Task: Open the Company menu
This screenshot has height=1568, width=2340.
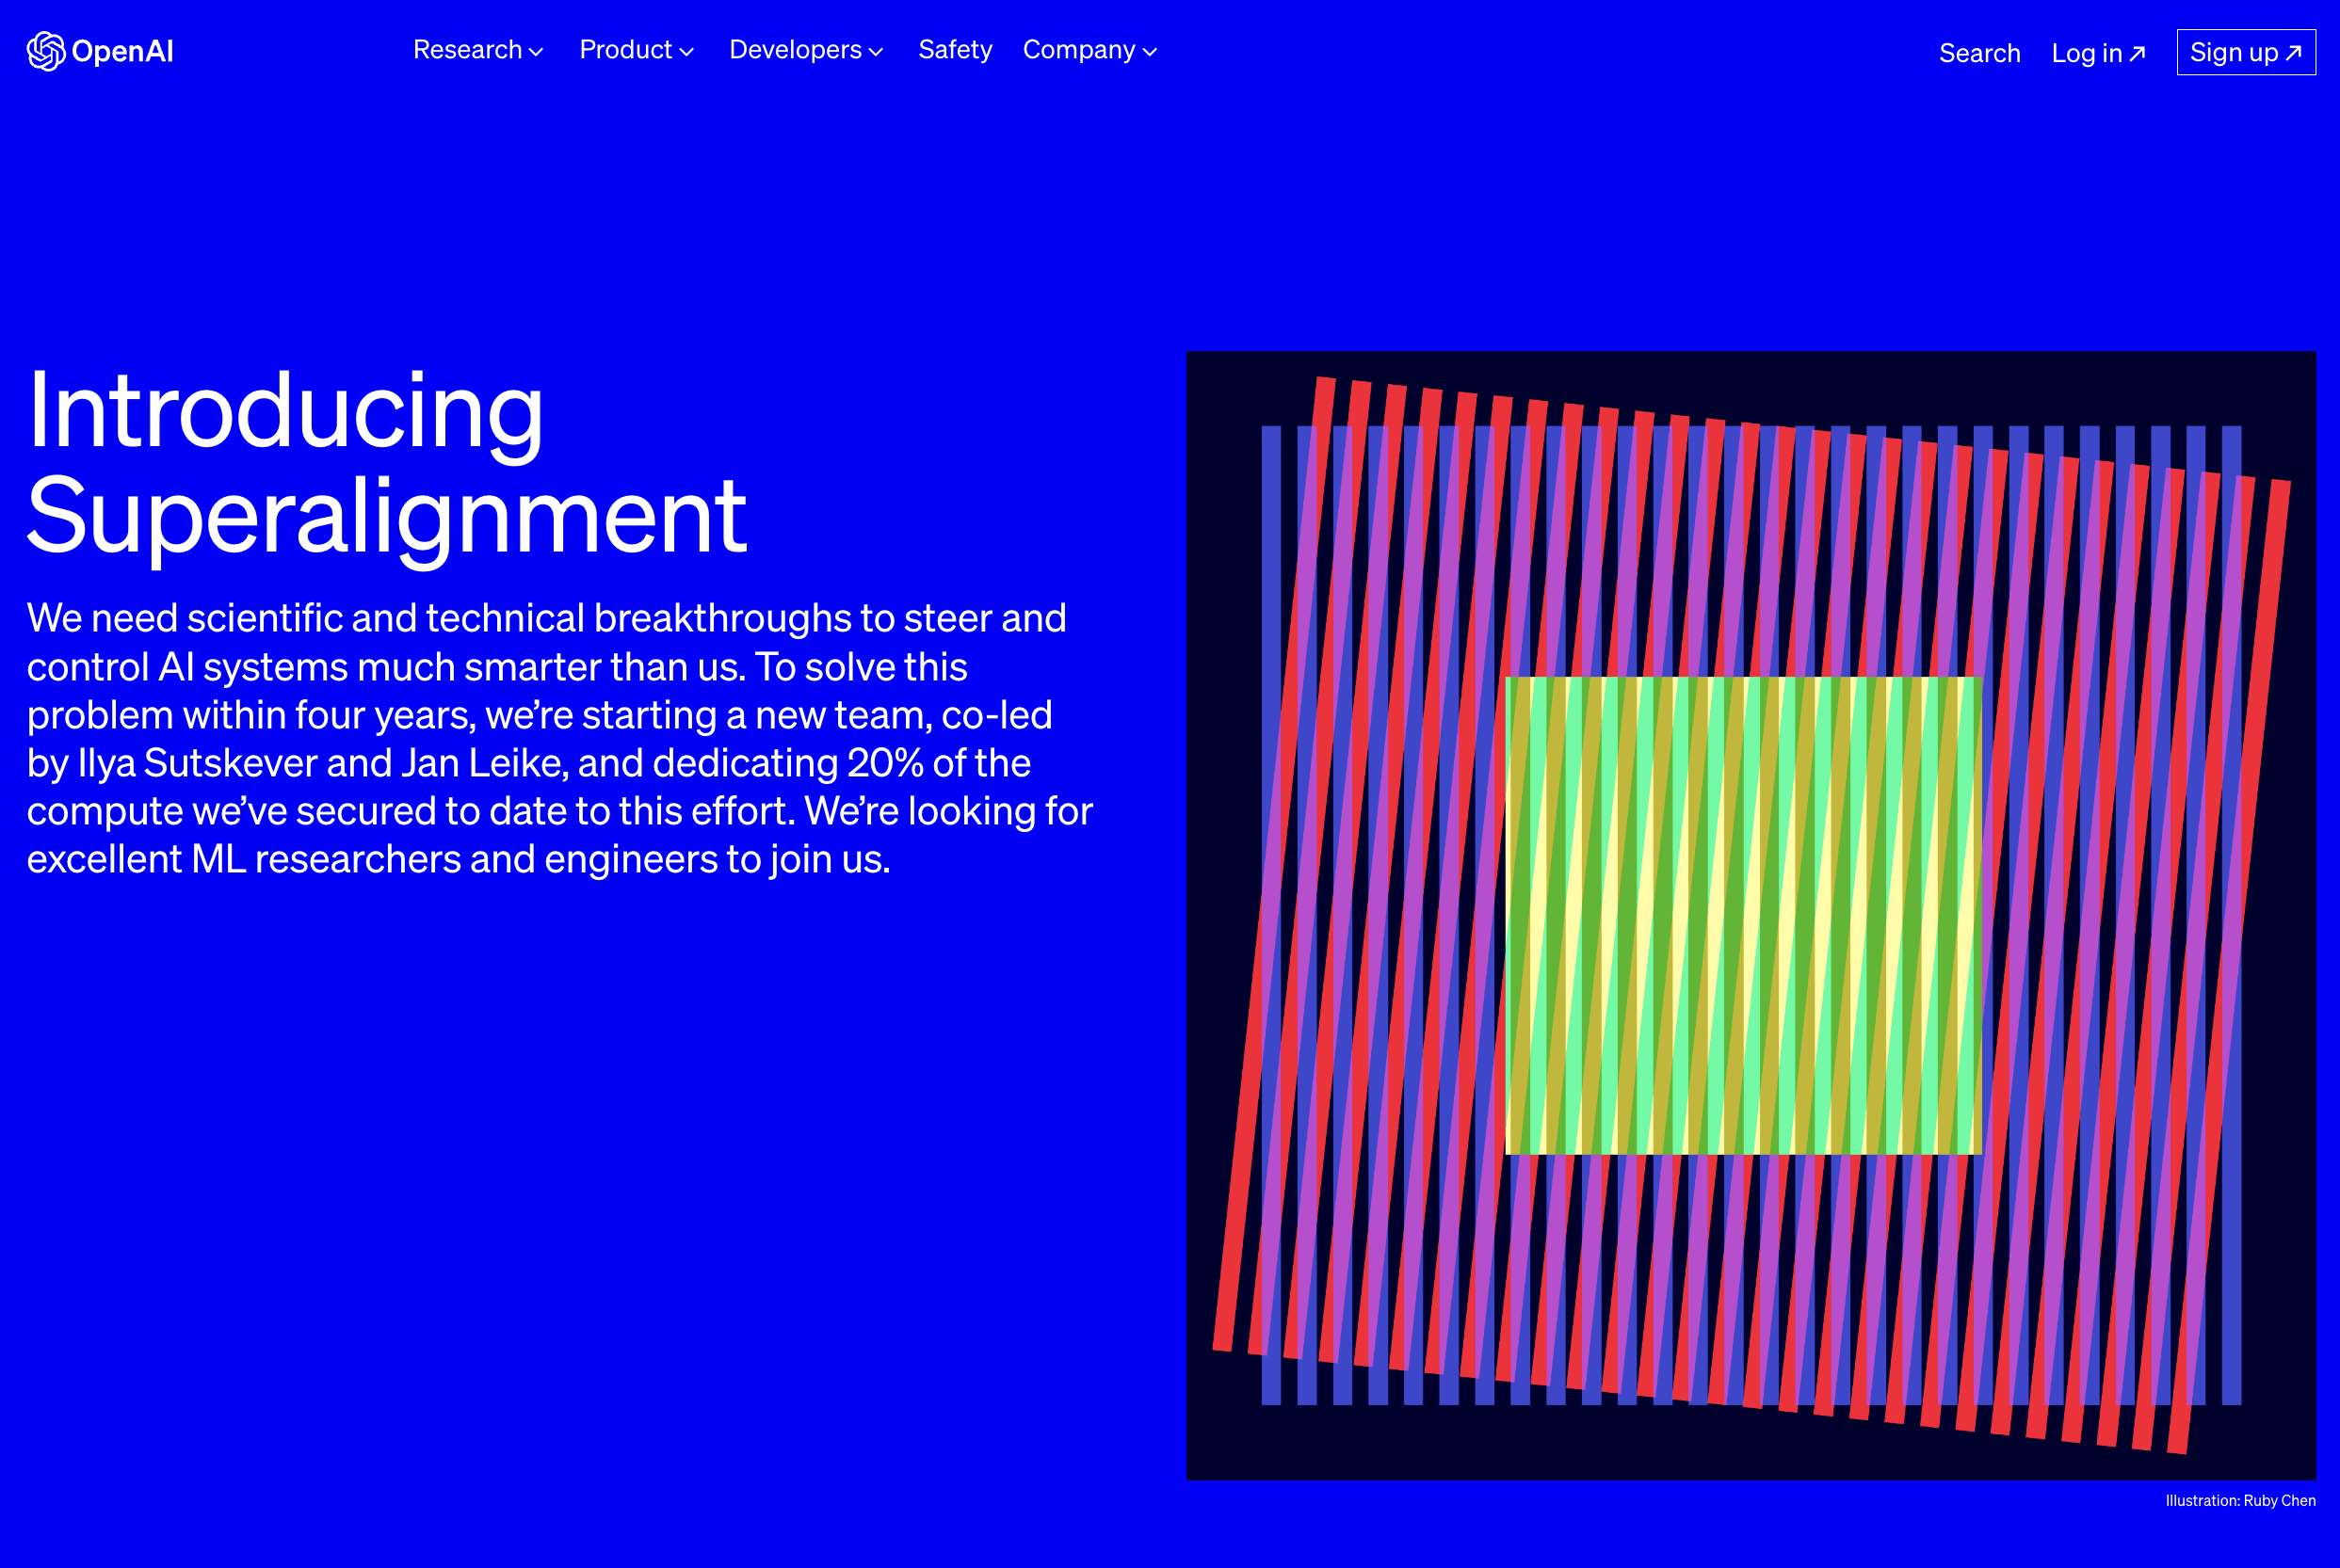Action: click(1078, 50)
